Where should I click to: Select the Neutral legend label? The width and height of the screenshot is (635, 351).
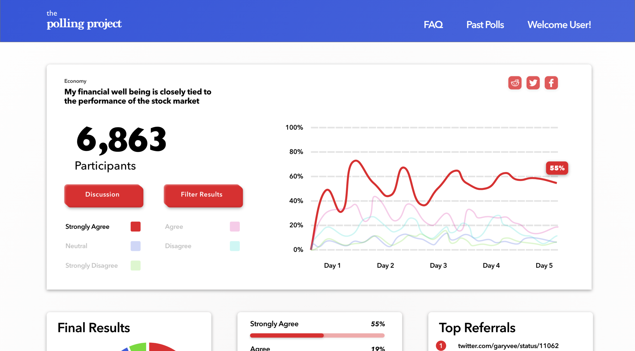pos(76,246)
